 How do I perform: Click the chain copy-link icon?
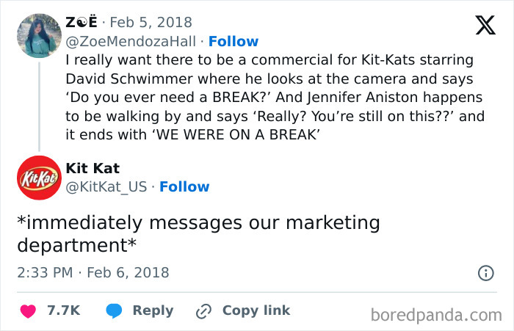[203, 310]
